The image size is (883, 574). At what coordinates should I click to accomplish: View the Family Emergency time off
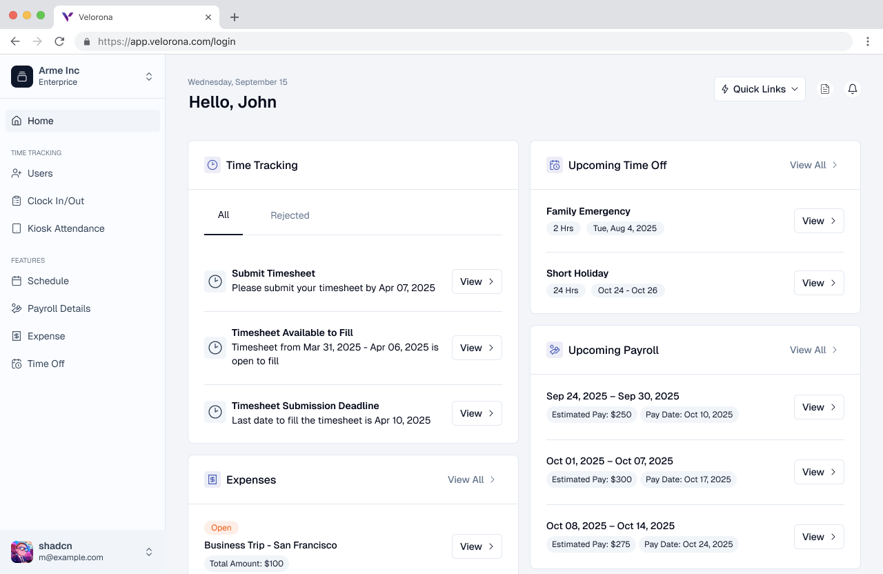coord(819,221)
